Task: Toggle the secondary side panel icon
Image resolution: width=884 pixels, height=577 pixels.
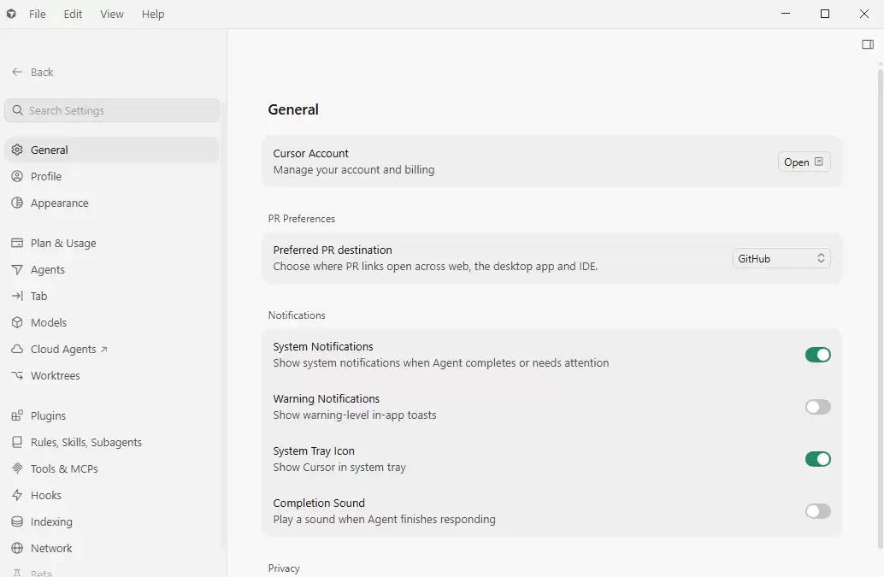Action: point(868,44)
